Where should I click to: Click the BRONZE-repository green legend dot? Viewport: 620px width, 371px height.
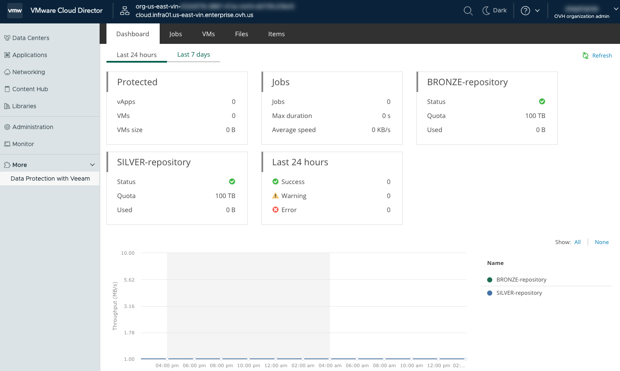pos(490,280)
